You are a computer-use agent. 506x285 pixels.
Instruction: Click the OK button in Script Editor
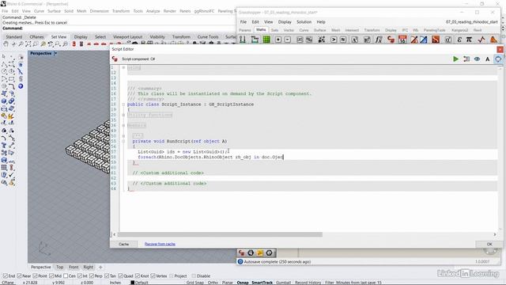[489, 244]
